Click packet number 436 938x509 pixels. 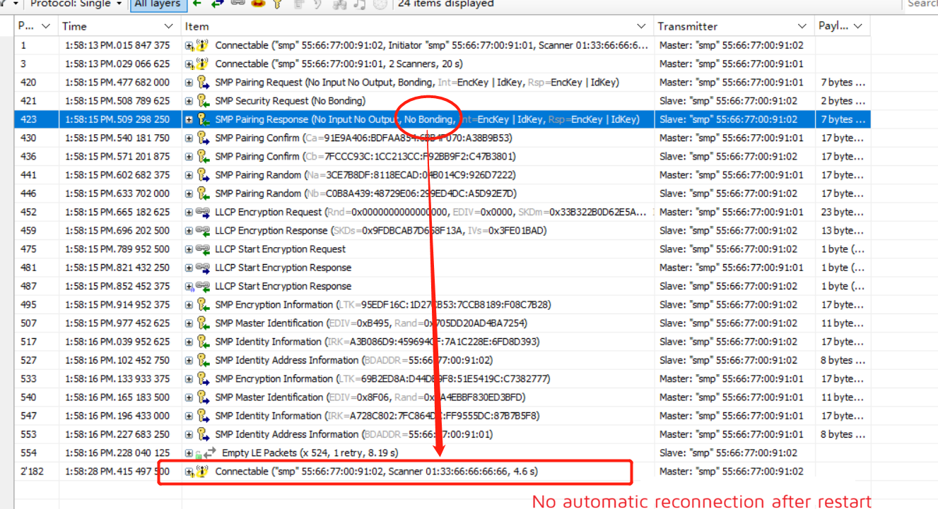tap(29, 157)
